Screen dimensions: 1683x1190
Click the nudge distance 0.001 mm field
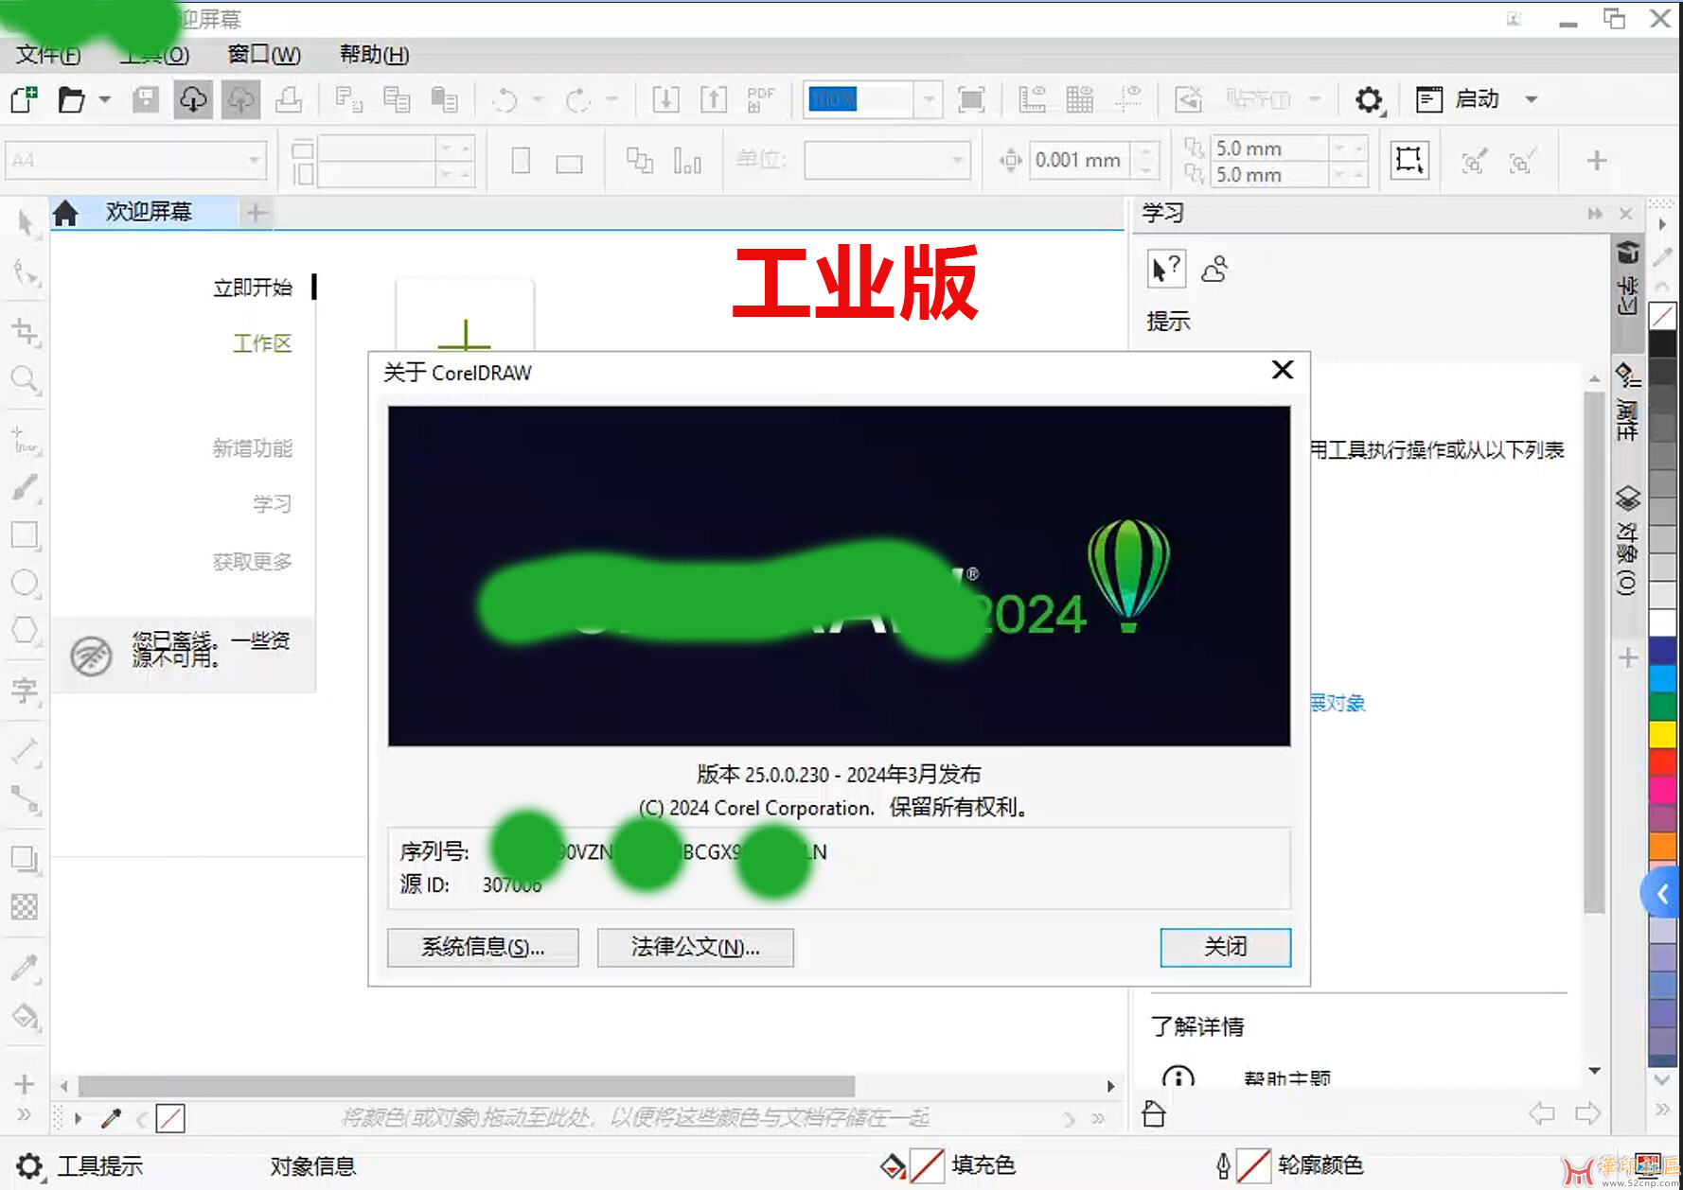(x=1080, y=160)
